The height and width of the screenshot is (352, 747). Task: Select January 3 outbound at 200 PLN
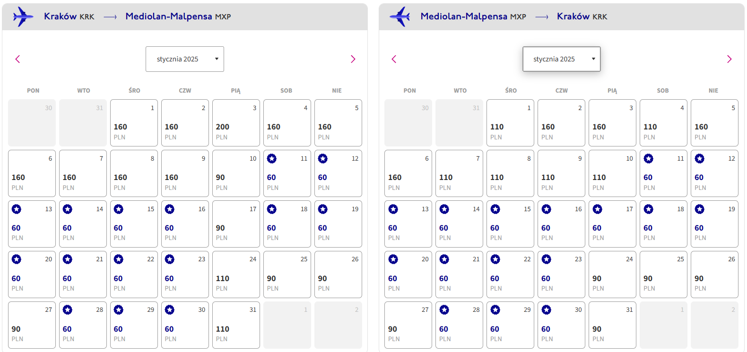click(236, 123)
